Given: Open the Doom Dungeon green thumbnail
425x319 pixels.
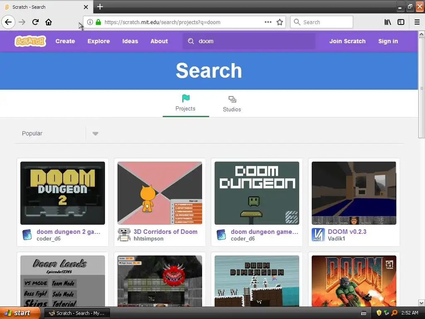Looking at the screenshot, I should point(256,193).
